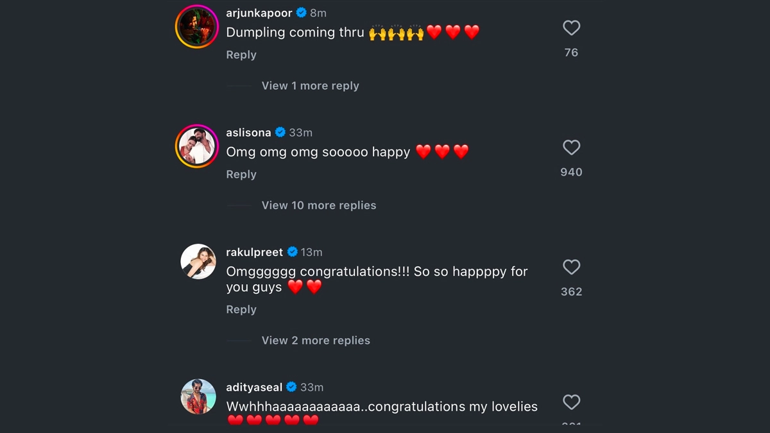Reply to rakulpreet's comment
Viewport: 770px width, 433px height.
pyautogui.click(x=241, y=309)
